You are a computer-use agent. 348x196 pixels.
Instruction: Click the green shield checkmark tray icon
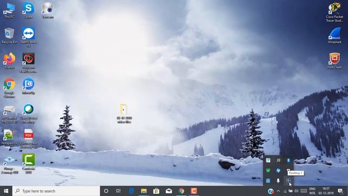click(268, 170)
